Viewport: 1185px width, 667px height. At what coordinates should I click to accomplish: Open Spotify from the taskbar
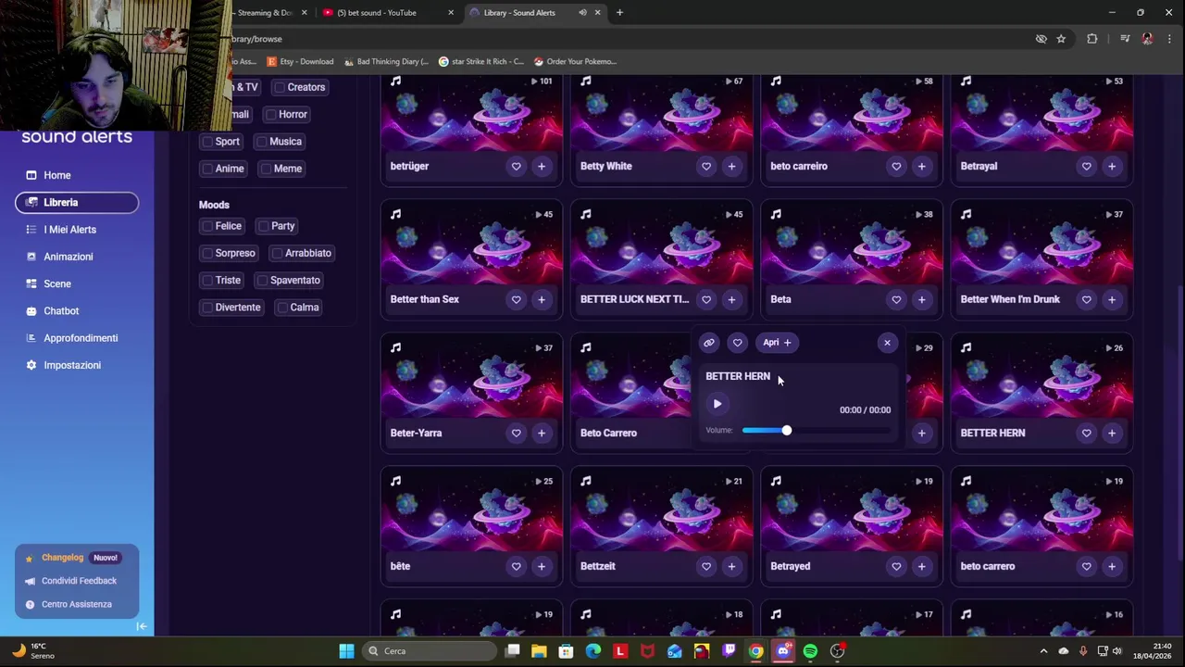(x=810, y=651)
